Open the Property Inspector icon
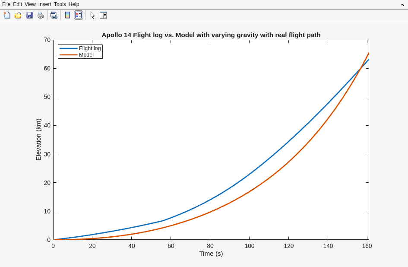Screen dimensions: 408x267 point(103,15)
